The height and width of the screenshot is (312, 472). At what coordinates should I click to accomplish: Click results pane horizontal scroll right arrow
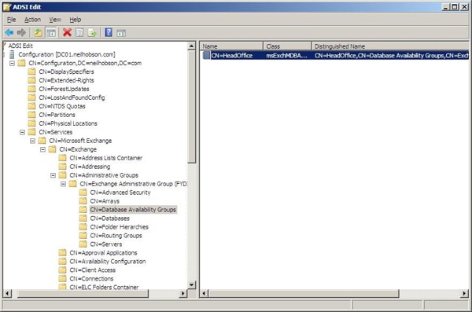(x=465, y=293)
